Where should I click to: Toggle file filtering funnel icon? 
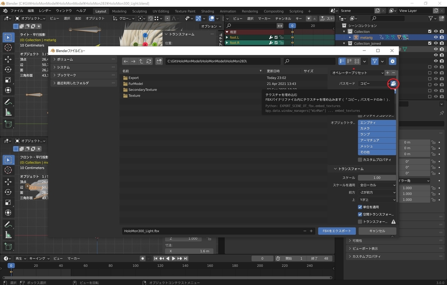(x=375, y=61)
